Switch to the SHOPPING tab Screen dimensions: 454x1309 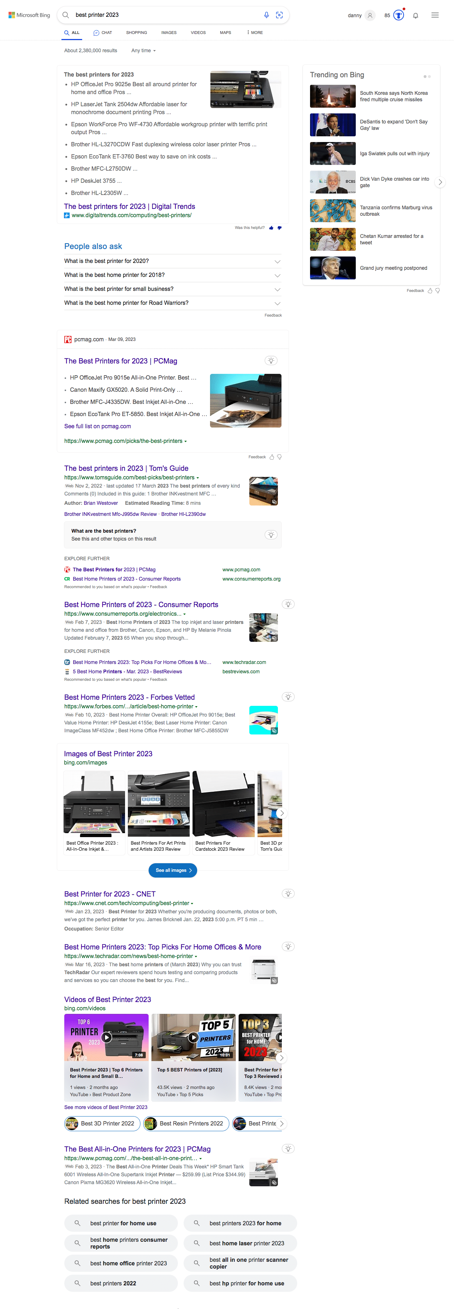[x=136, y=33]
